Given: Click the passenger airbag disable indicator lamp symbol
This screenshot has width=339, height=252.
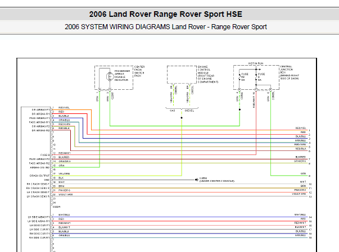Looking at the screenshot, I should click(110, 76).
